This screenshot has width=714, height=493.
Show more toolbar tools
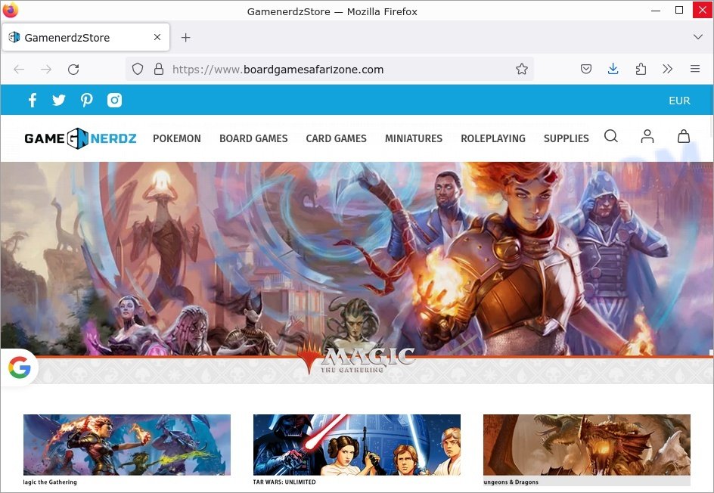tap(668, 70)
